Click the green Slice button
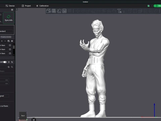Viewport: 161px width, 121px height. [159, 6]
